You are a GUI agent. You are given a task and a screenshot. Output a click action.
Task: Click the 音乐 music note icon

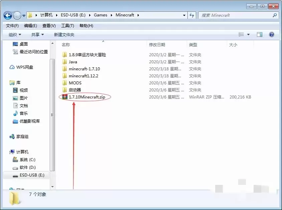pyautogui.click(x=15, y=113)
